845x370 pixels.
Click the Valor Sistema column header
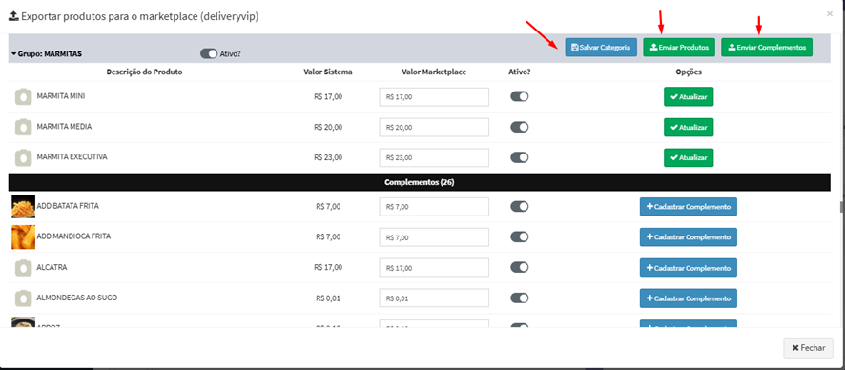click(328, 72)
